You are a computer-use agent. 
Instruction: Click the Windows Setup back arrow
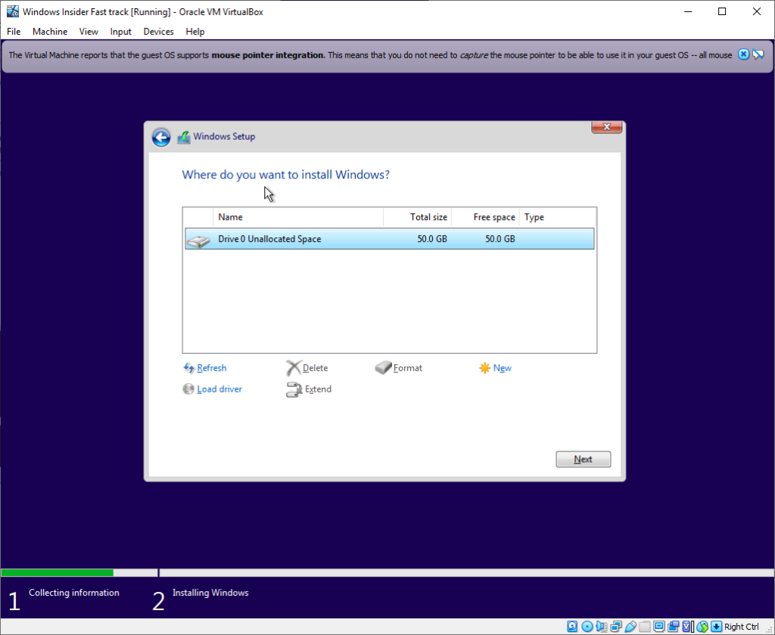(x=161, y=137)
